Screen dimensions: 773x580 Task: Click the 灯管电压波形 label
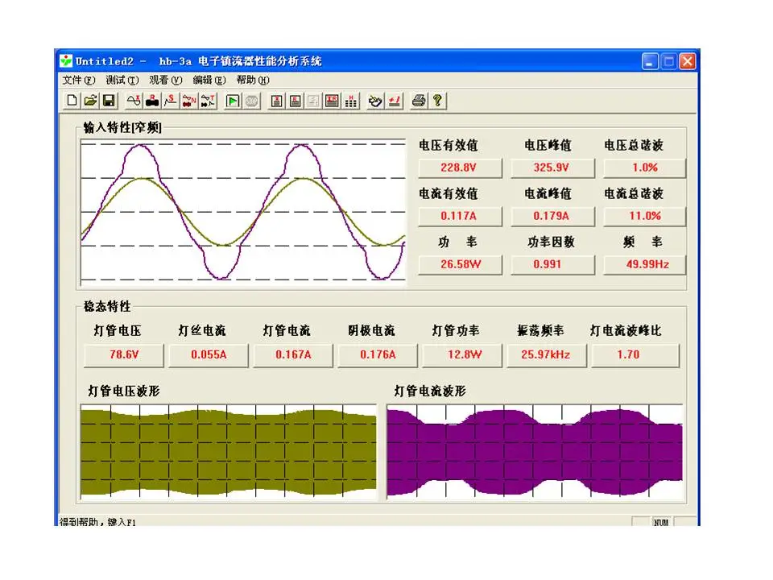[x=124, y=391]
